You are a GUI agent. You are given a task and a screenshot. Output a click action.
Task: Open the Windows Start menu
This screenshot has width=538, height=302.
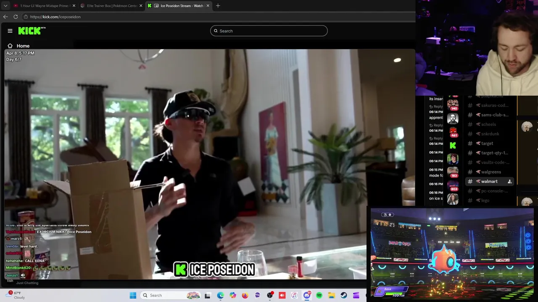(x=133, y=295)
